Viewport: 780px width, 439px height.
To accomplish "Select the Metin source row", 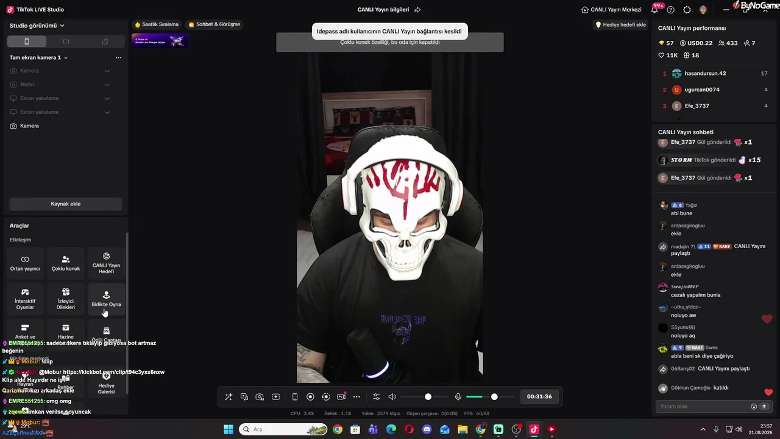I will coord(66,84).
